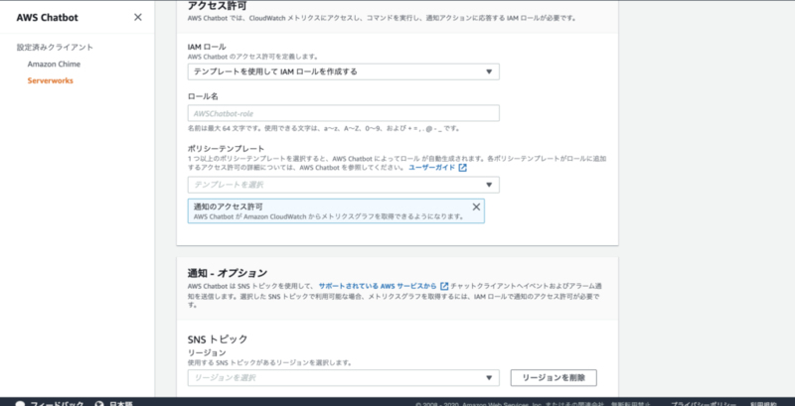
Task: Open the リージョンを選択 dropdown
Action: click(343, 377)
